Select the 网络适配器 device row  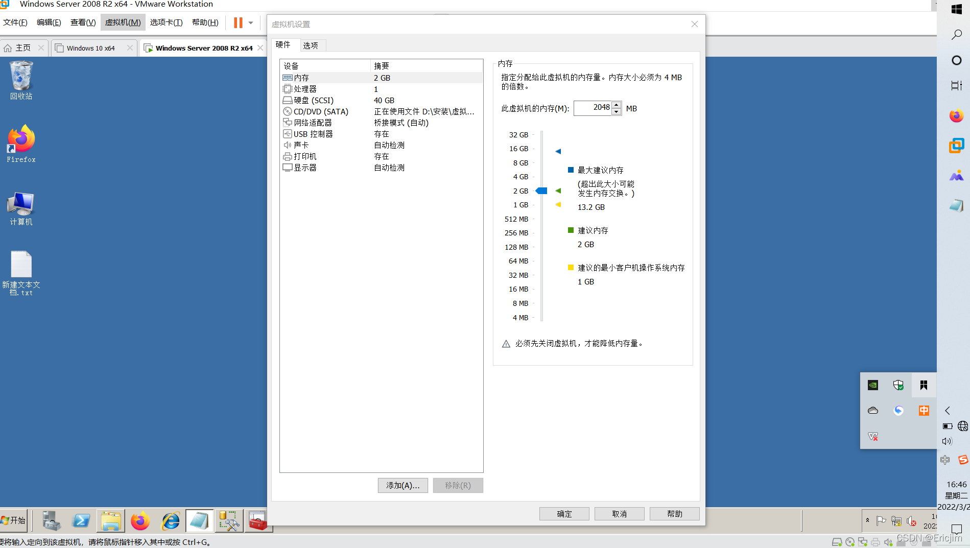pos(381,123)
